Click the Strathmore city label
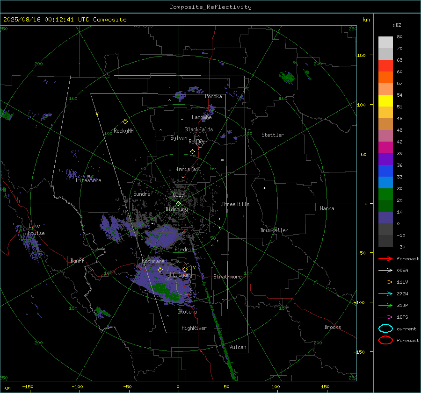This screenshot has width=421, height=393. [227, 277]
